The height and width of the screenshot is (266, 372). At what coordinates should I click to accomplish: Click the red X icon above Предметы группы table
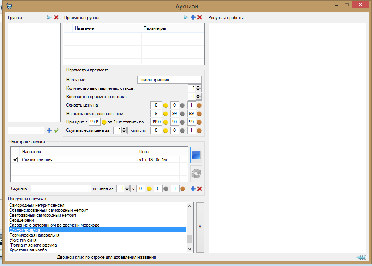click(199, 18)
